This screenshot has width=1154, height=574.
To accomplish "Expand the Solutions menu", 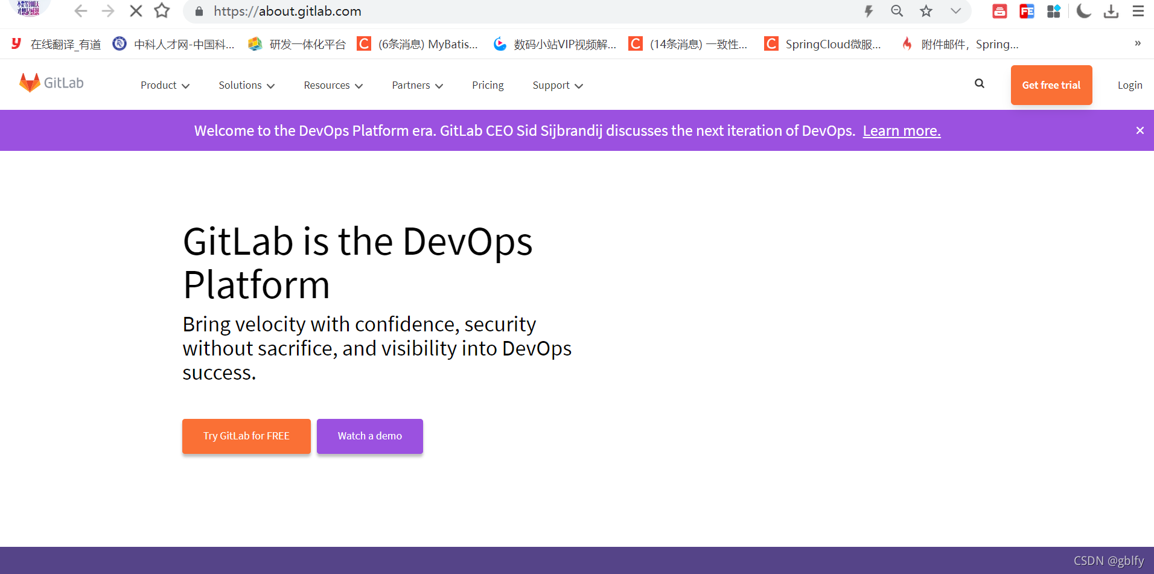I will tap(247, 85).
